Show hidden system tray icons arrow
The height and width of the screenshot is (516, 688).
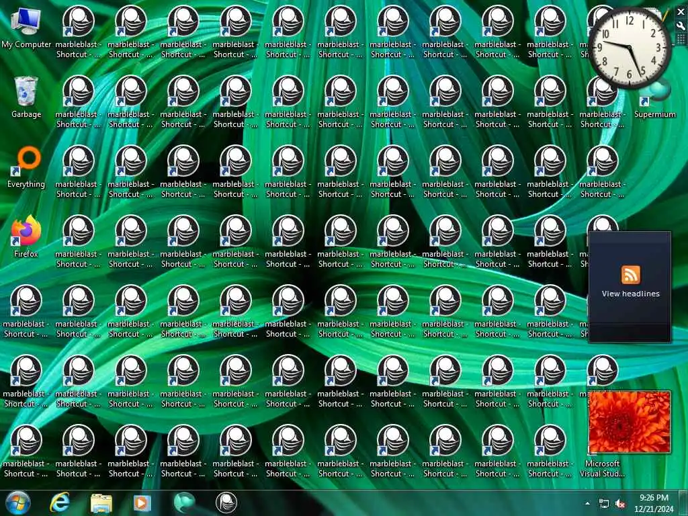click(x=587, y=503)
